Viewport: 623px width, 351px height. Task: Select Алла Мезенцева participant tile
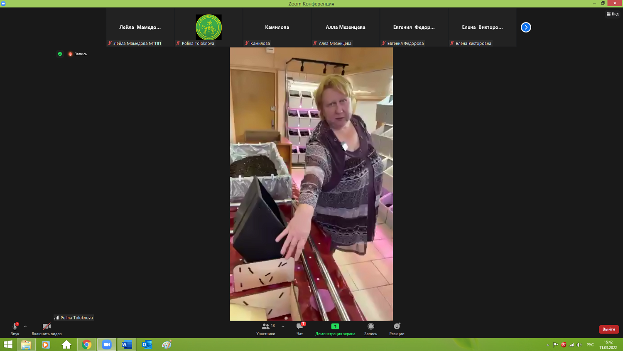(346, 27)
